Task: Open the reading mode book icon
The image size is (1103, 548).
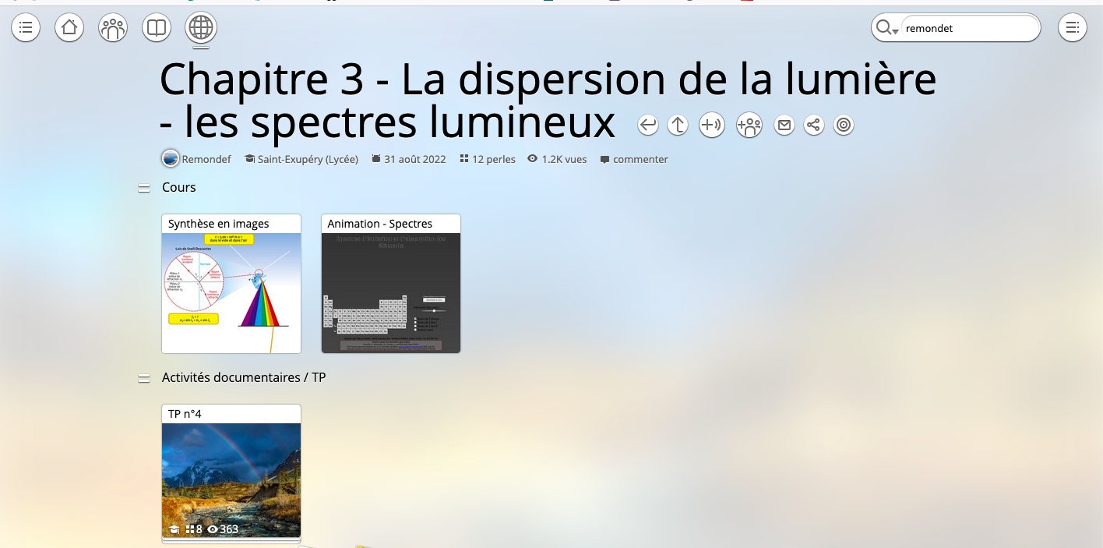Action: tap(156, 27)
